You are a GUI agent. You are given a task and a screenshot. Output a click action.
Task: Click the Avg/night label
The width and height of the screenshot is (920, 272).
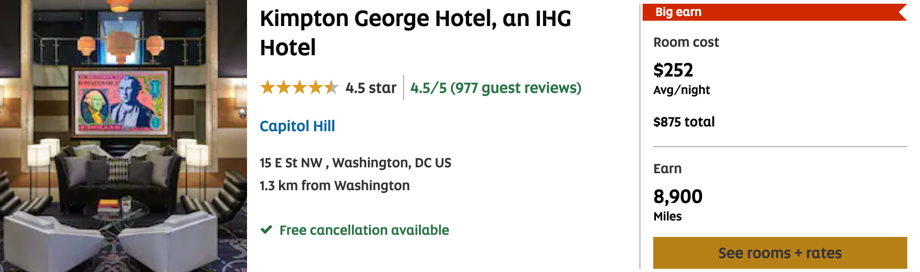point(681,90)
